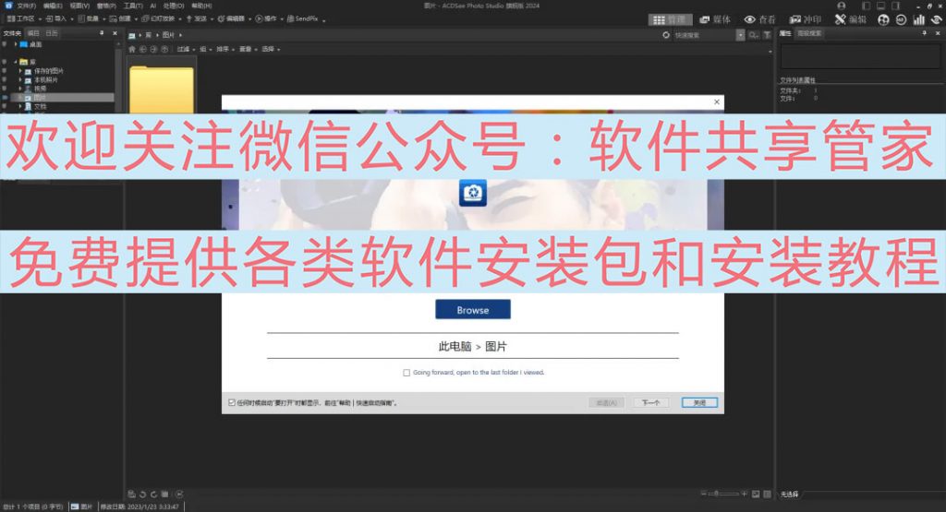Screen dimensions: 946x512
Task: Switch to 查看 View mode
Action: point(760,20)
